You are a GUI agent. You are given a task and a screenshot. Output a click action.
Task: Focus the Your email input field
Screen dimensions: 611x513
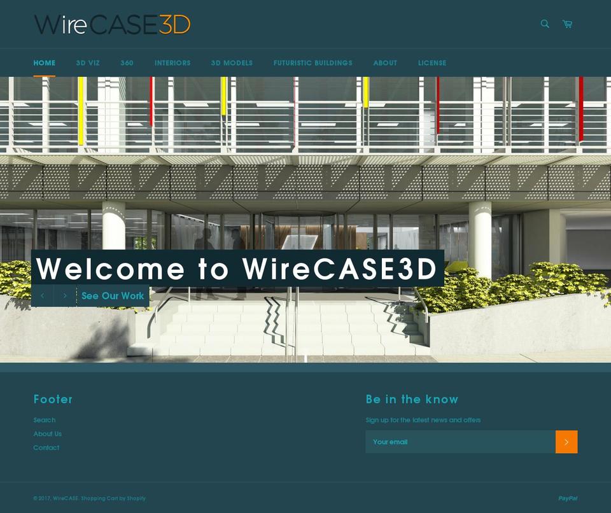pos(460,442)
